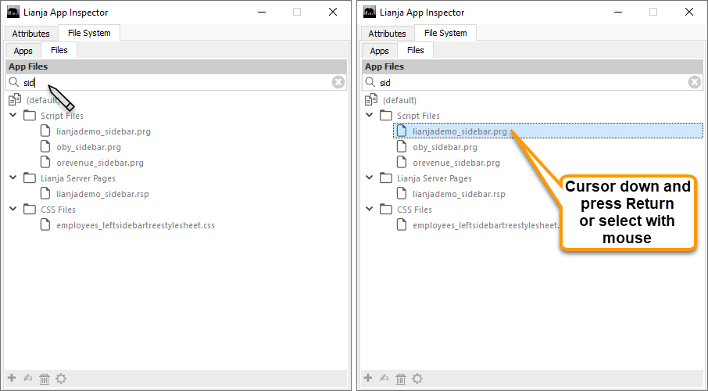Image resolution: width=708 pixels, height=391 pixels.
Task: Select oby_sidebar.prg in left window
Action: tap(88, 147)
